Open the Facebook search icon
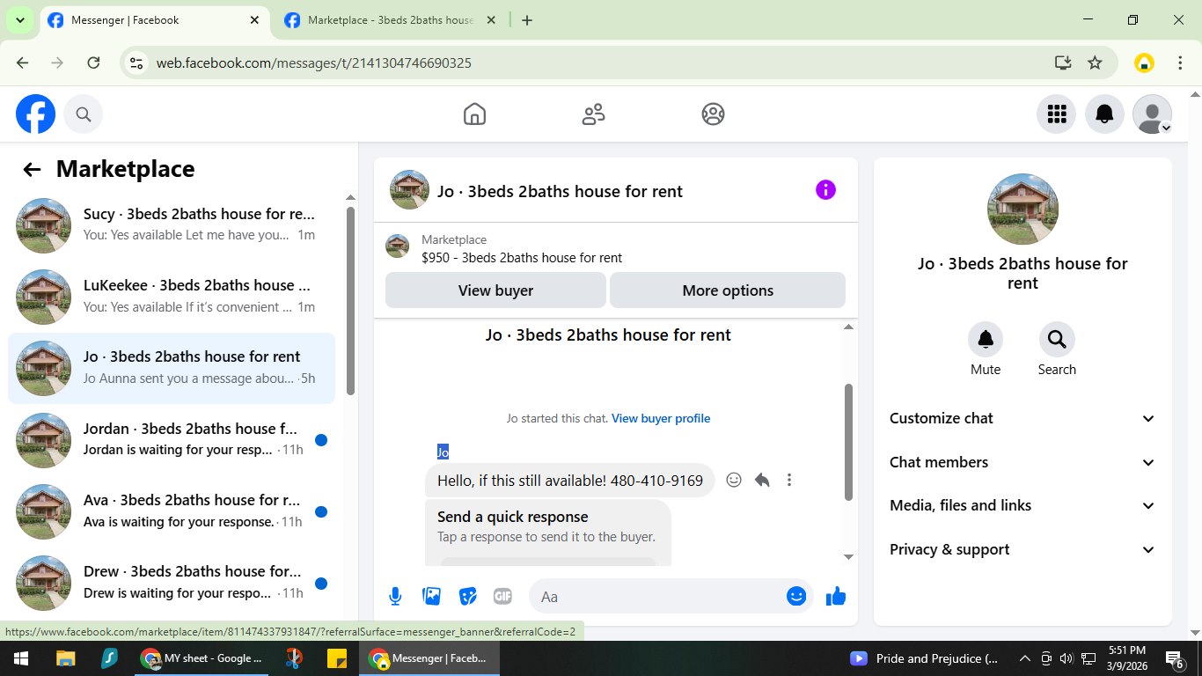The height and width of the screenshot is (676, 1202). 84,114
